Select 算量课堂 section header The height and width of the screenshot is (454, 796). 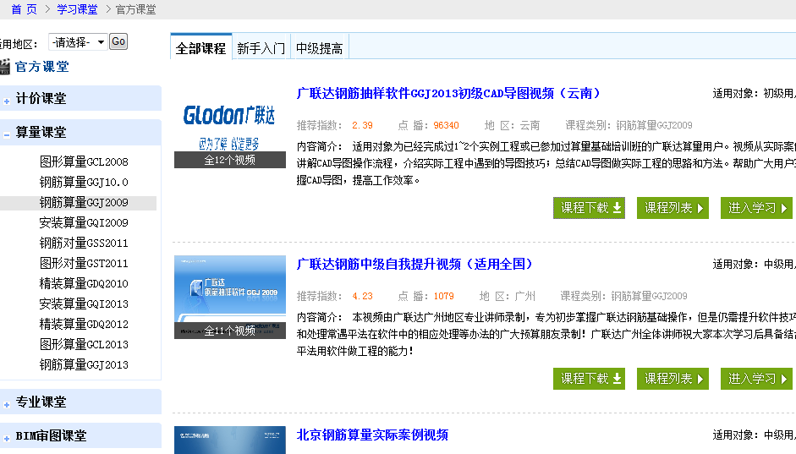(x=80, y=133)
